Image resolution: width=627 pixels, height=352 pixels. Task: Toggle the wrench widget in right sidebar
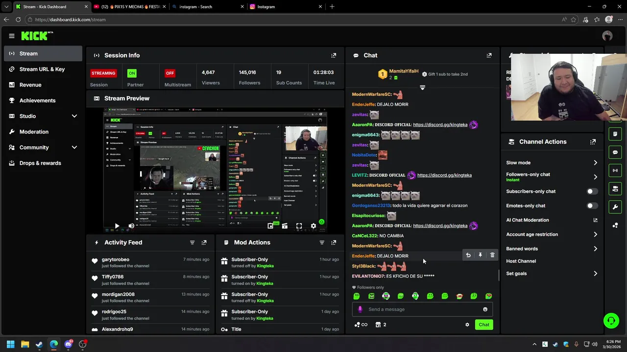pos(615,207)
